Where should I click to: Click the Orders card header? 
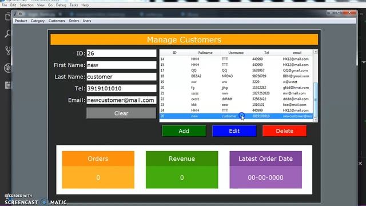click(x=98, y=159)
